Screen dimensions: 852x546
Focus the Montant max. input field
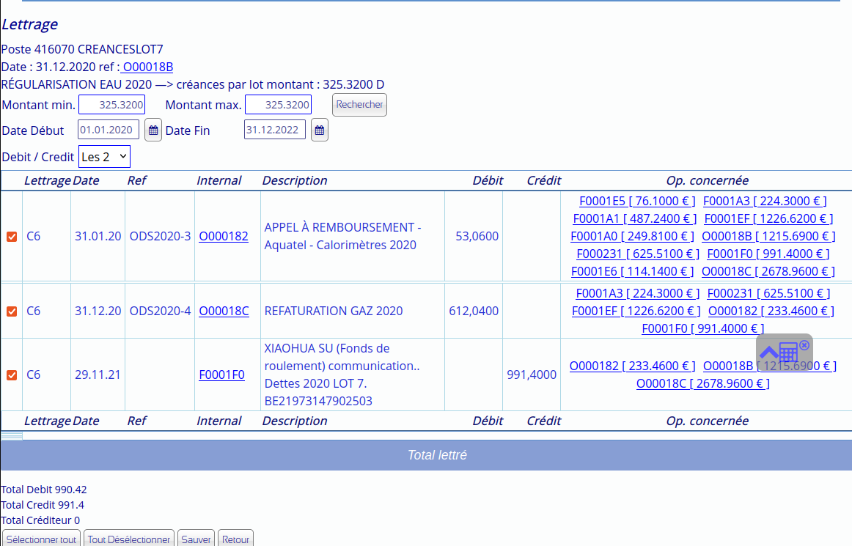click(278, 105)
